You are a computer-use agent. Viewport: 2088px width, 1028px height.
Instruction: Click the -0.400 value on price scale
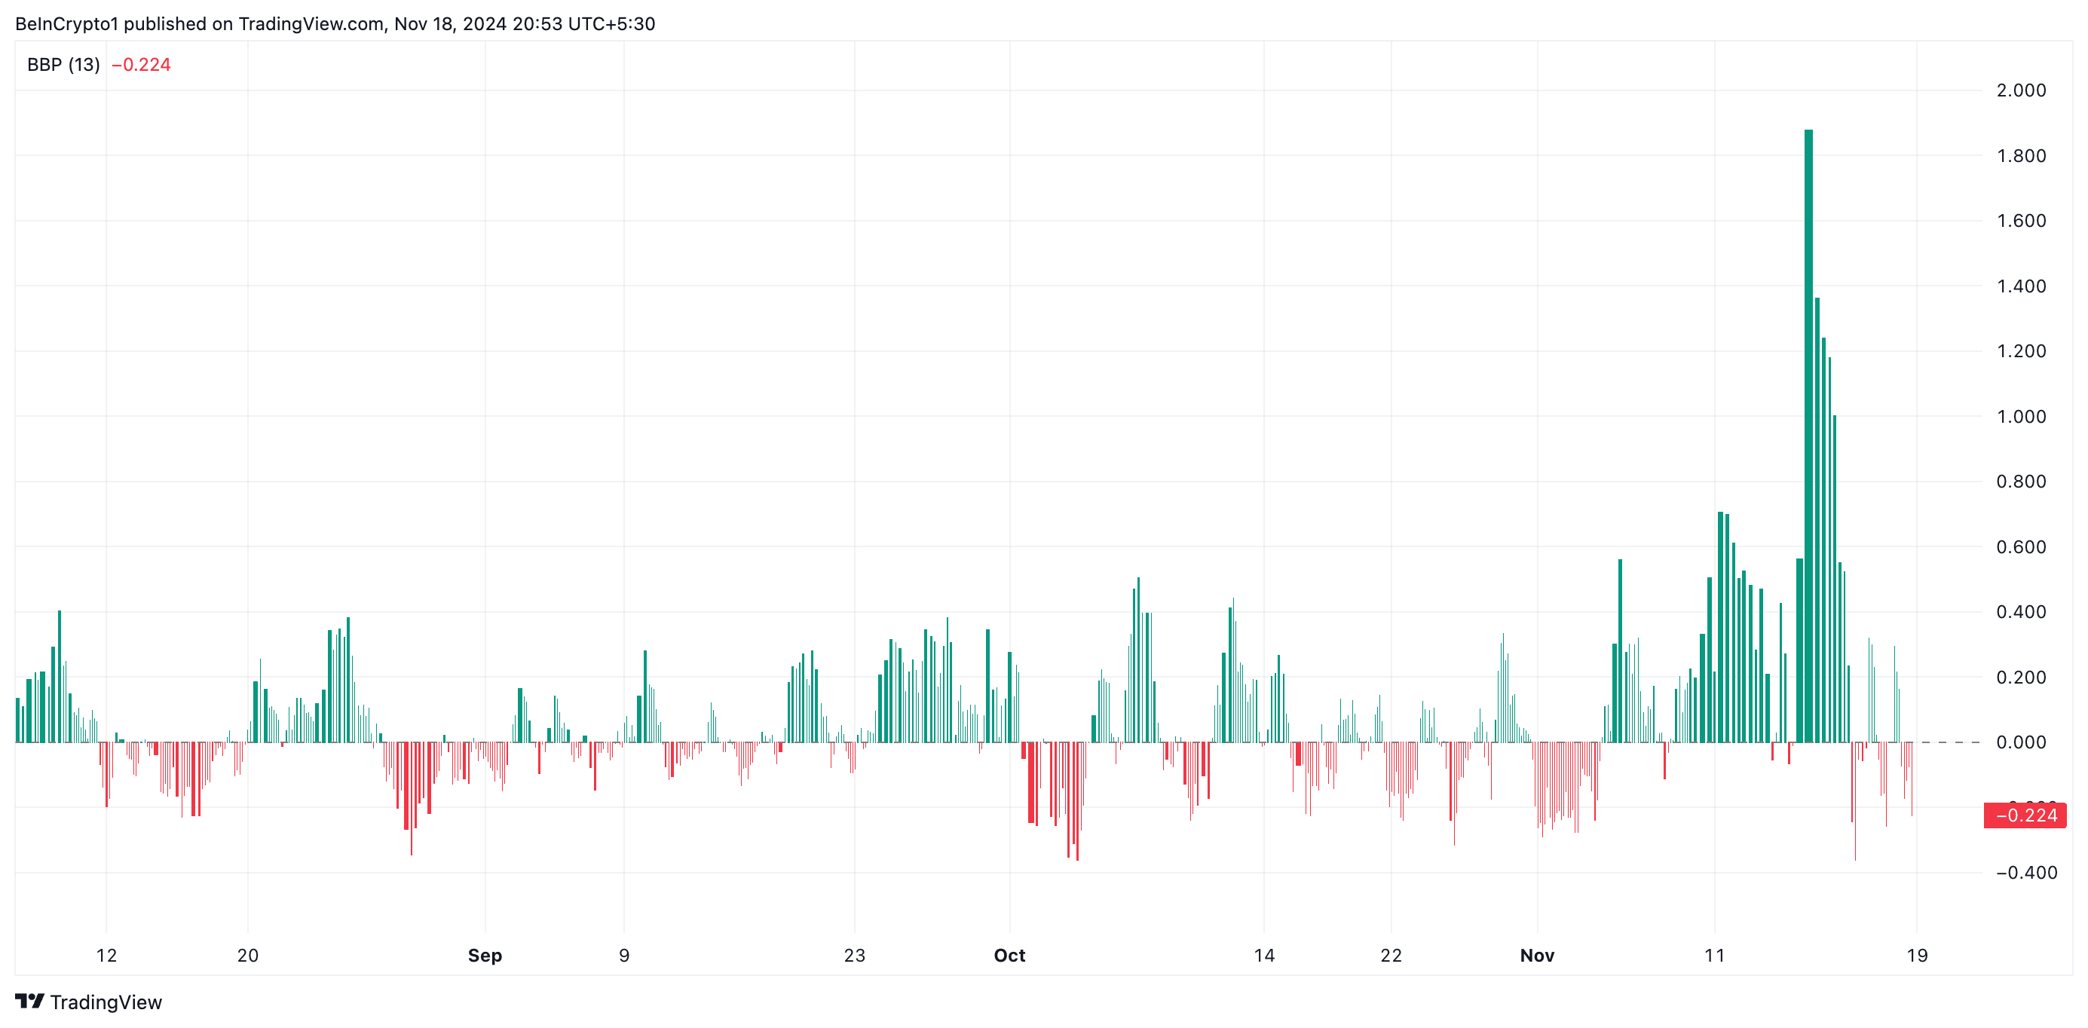tap(2025, 873)
